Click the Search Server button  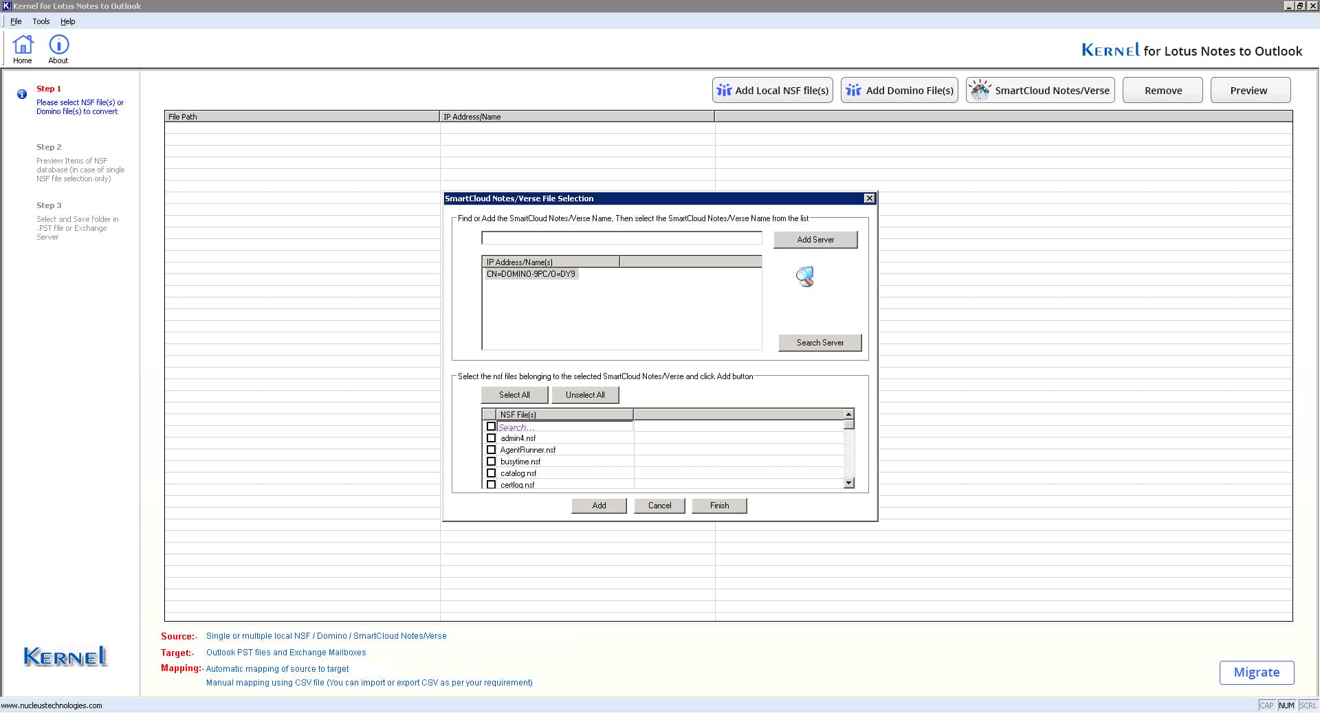819,343
